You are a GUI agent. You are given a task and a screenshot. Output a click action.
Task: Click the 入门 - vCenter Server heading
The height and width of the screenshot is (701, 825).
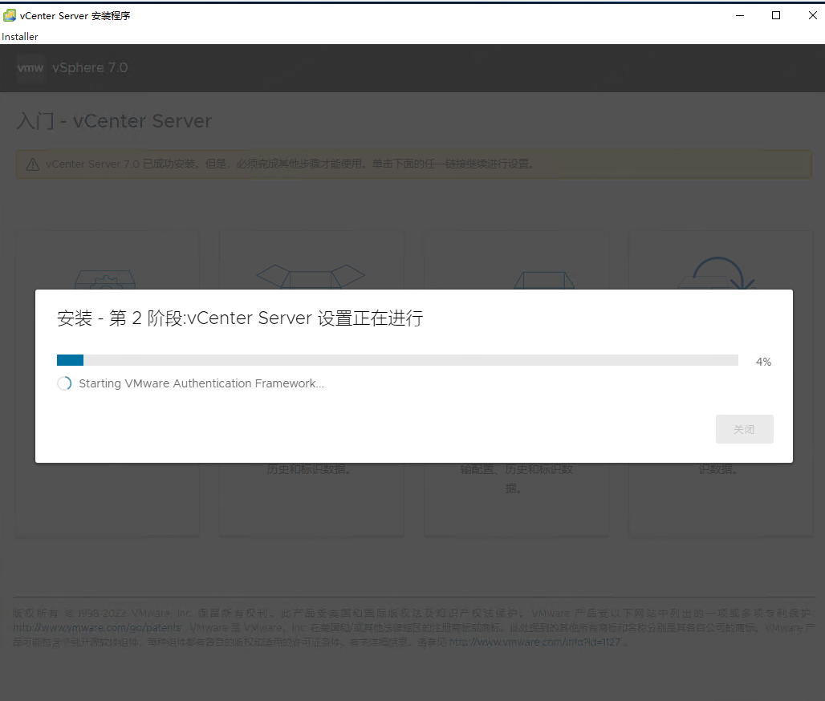[x=114, y=121]
